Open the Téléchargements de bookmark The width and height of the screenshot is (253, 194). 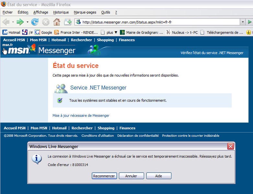tap(222, 32)
